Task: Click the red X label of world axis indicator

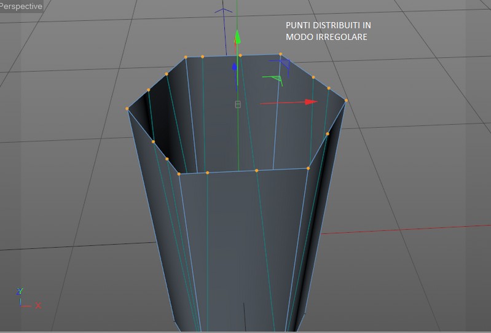Action: [38, 305]
